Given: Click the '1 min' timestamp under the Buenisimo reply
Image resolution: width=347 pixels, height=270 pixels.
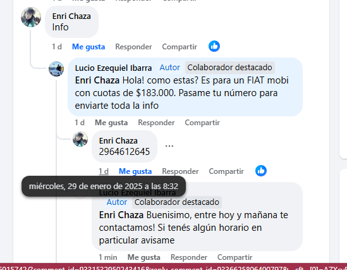Looking at the screenshot, I should pos(108,257).
